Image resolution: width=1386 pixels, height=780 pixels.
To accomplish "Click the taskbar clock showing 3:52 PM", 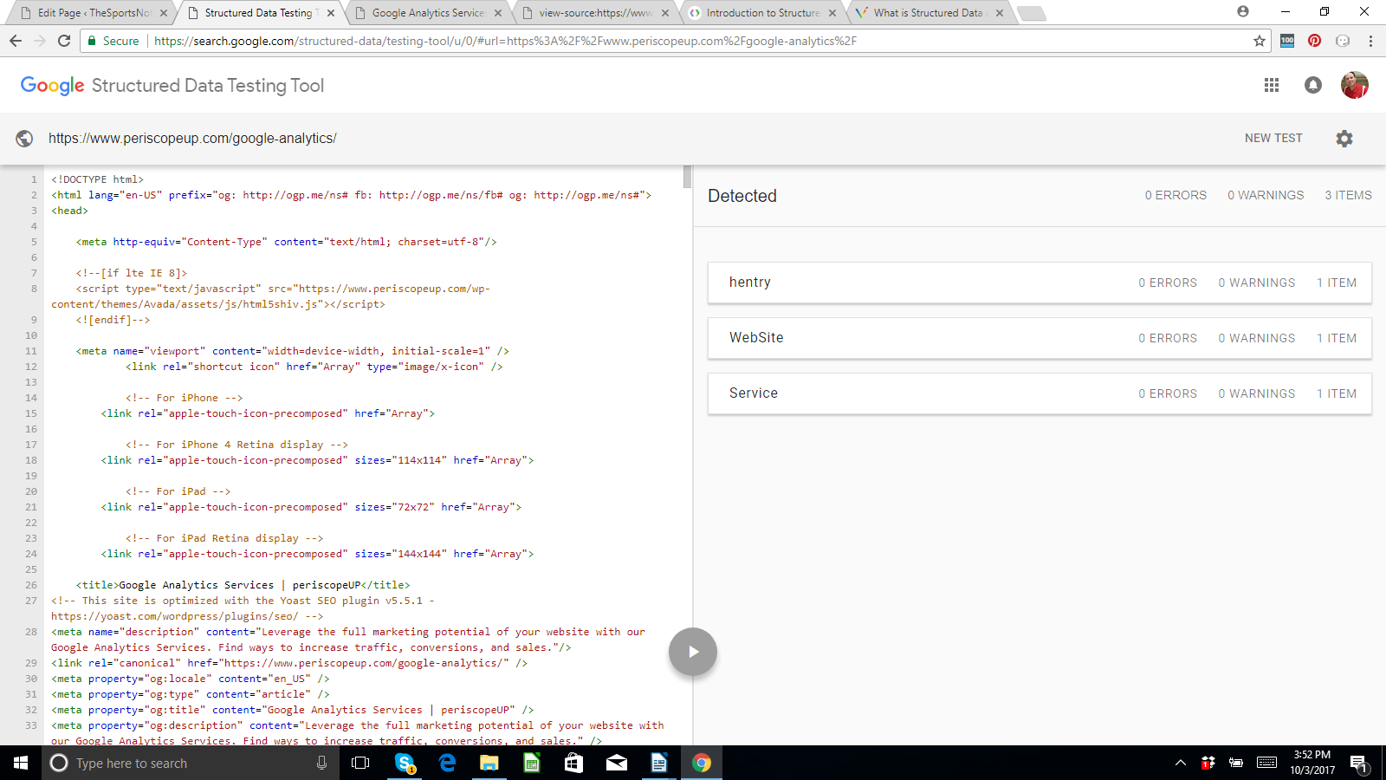I will [1312, 763].
